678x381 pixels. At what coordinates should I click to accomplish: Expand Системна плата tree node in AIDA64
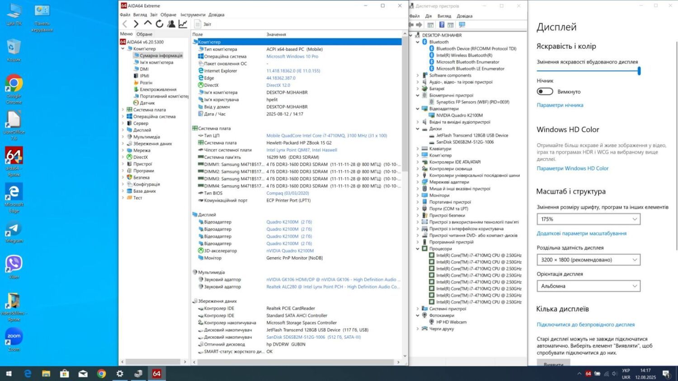(x=123, y=110)
